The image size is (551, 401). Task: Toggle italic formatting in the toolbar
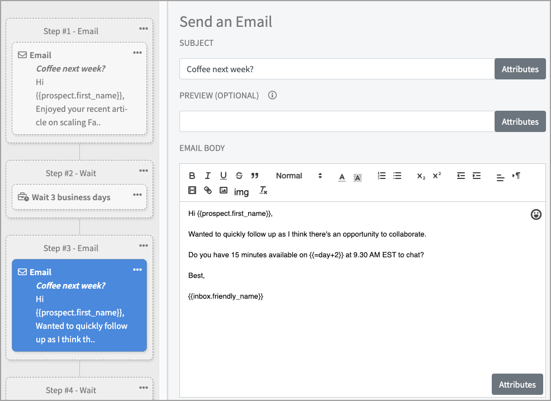208,176
